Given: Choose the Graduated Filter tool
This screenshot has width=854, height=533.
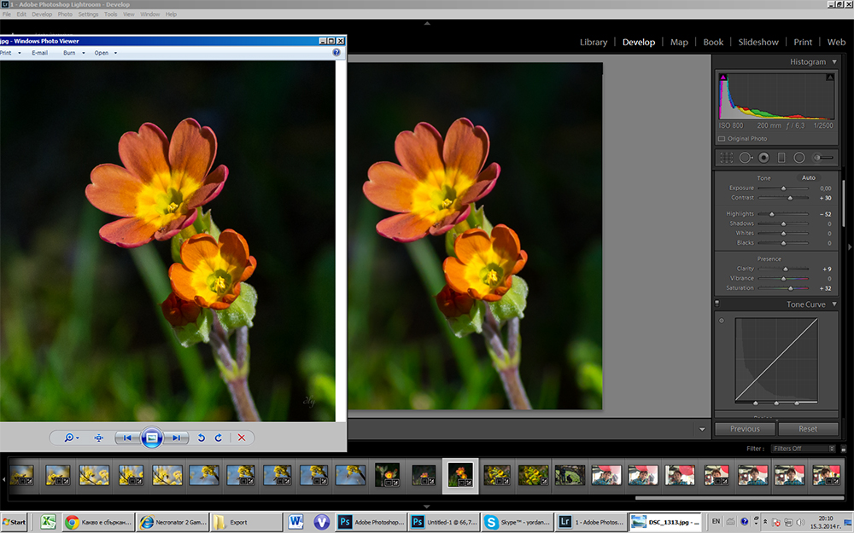Looking at the screenshot, I should click(781, 157).
